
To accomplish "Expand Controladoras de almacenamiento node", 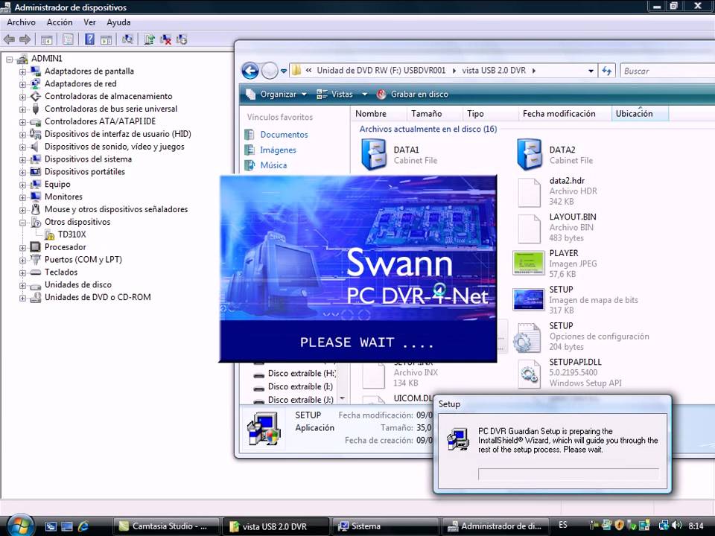I will 22,97.
